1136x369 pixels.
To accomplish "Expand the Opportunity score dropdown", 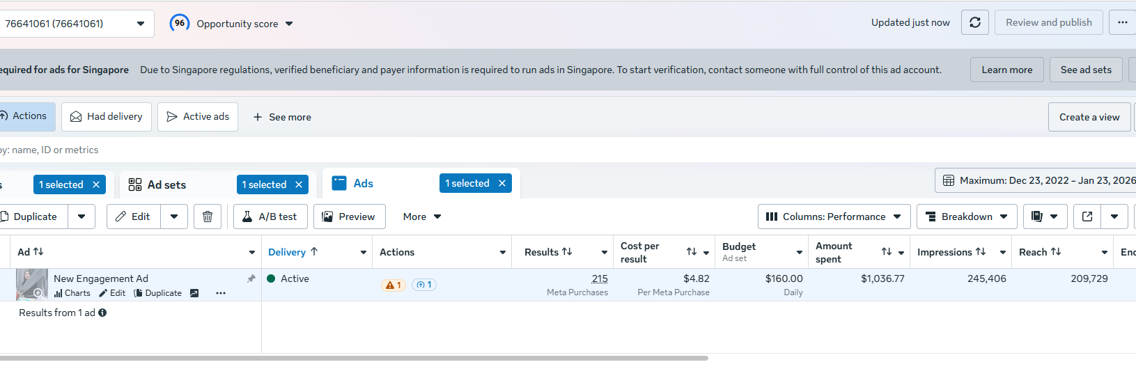I will [x=288, y=24].
